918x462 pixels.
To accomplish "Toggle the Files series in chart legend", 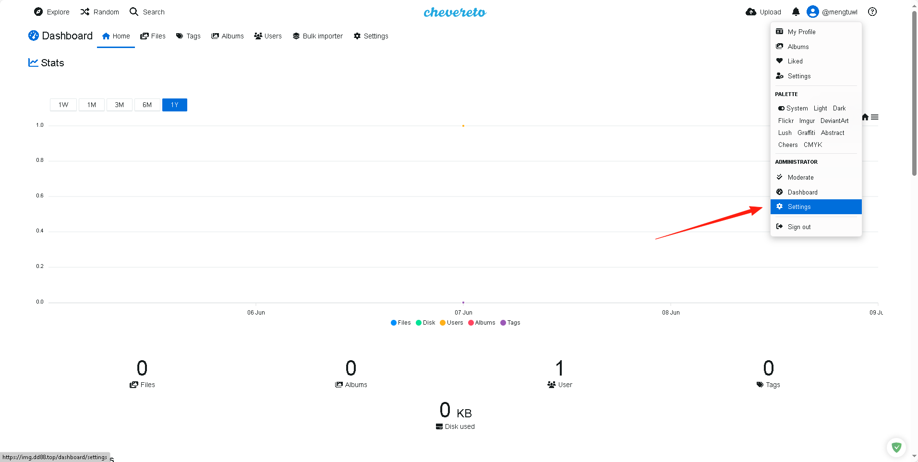I will pyautogui.click(x=401, y=323).
